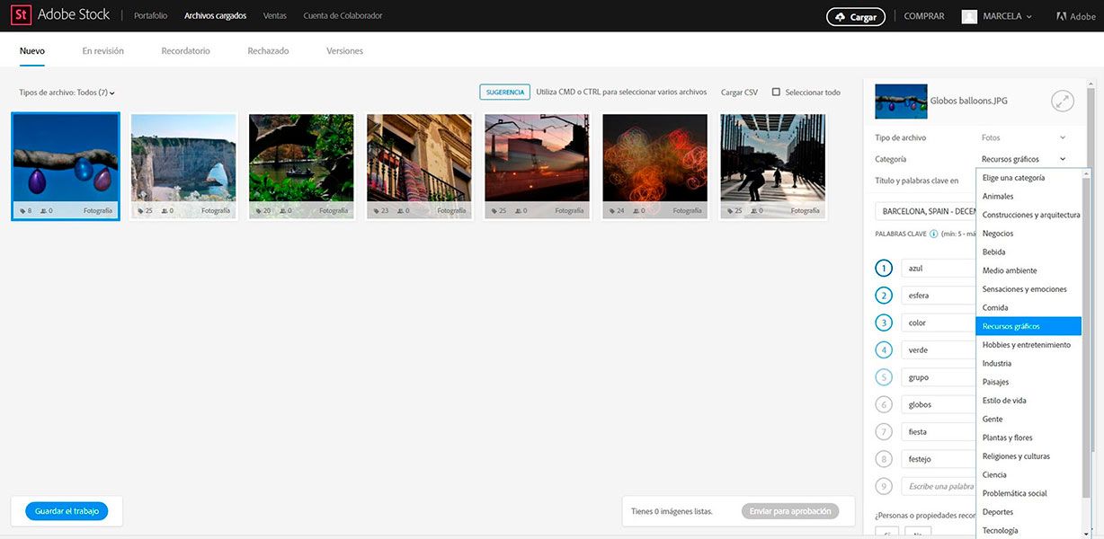Click the numbered circle 3 next to color
1104x539 pixels.
point(885,323)
